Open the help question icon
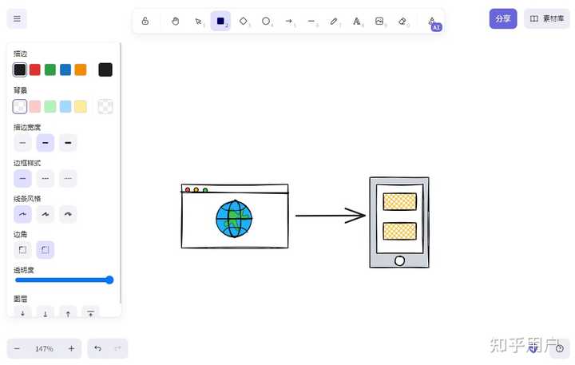This screenshot has width=575, height=365. pos(559,348)
